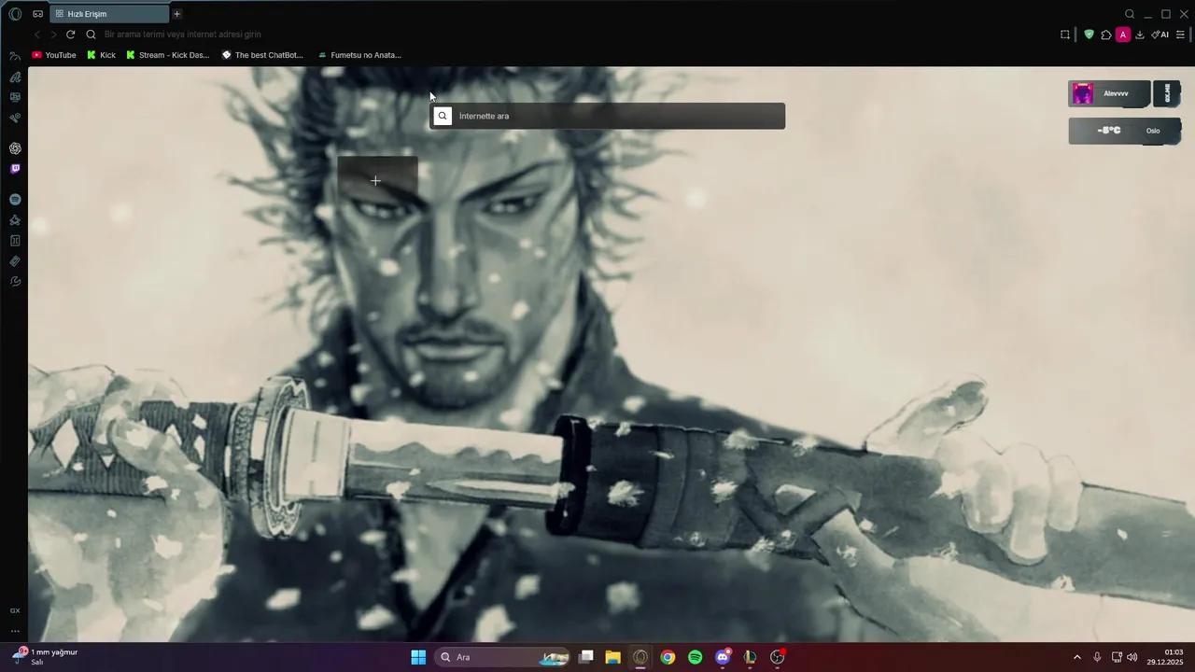Viewport: 1195px width, 672px height.
Task: Search tabs with top magnifier icon
Action: coord(1130,14)
